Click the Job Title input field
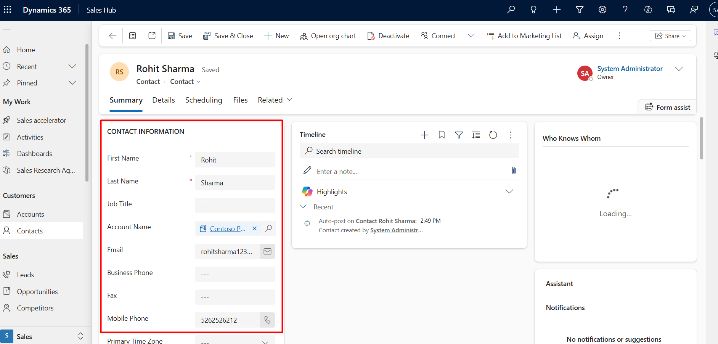This screenshot has width=718, height=344. [x=235, y=206]
